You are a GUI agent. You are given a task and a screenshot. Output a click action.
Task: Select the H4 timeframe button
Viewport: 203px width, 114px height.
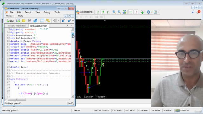click(86, 17)
